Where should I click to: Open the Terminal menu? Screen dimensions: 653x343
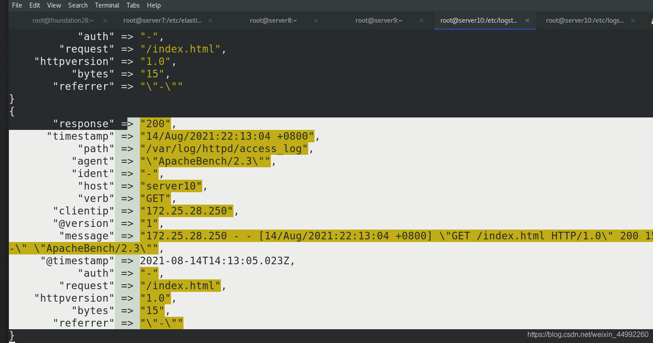pyautogui.click(x=107, y=5)
